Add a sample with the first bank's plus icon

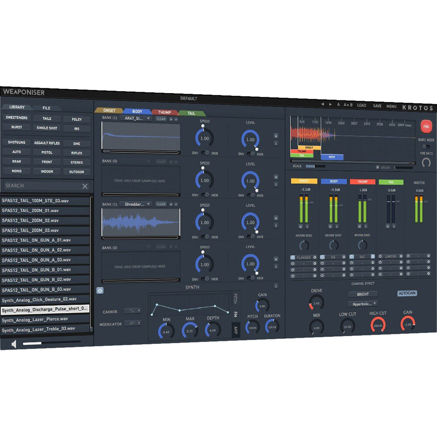pos(171,119)
